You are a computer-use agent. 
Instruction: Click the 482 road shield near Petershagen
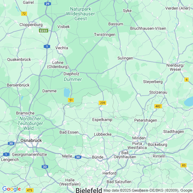pyautogui.click(x=158, y=106)
